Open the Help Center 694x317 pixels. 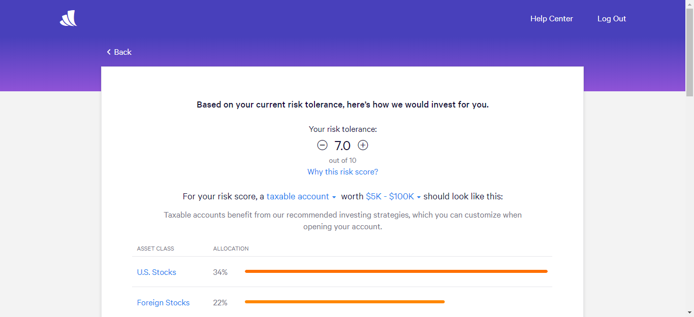pos(551,19)
